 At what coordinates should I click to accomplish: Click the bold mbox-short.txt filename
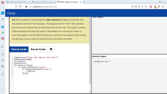[x=53, y=20]
